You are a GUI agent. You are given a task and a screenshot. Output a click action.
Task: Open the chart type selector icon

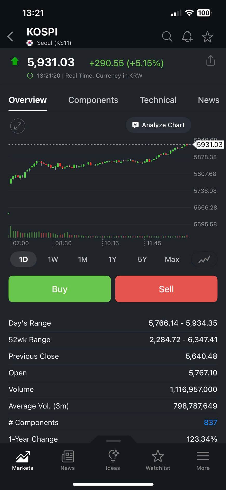204,259
